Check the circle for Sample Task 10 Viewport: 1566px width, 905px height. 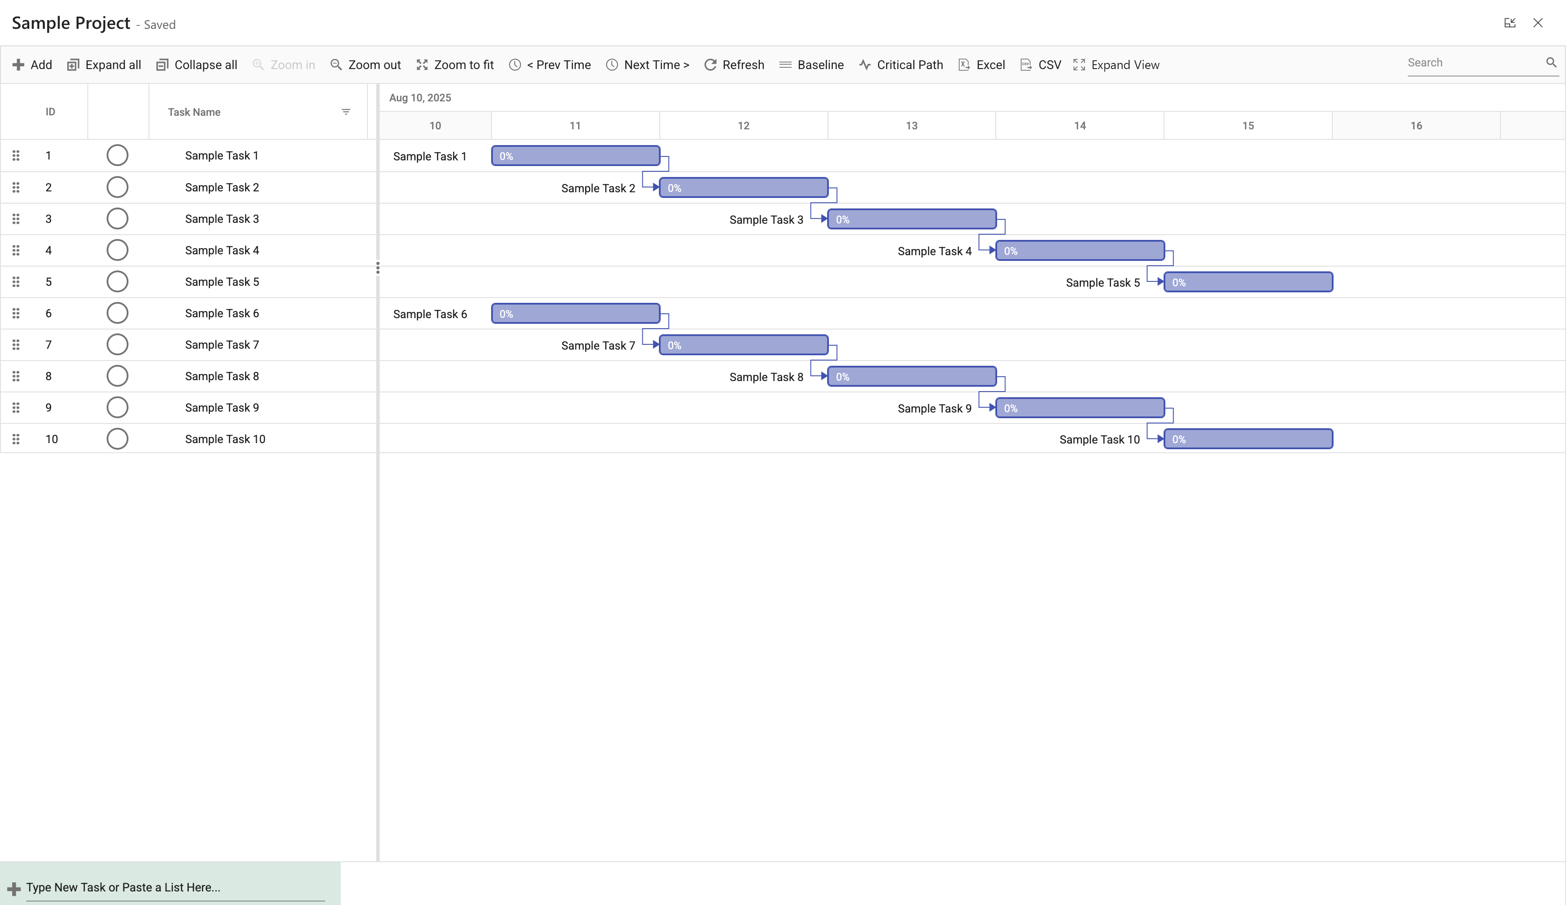[x=118, y=439]
